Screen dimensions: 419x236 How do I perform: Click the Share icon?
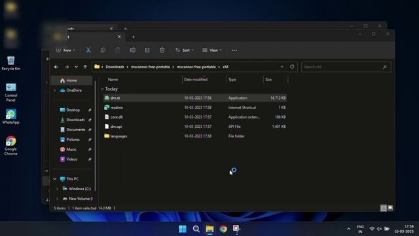(x=147, y=50)
